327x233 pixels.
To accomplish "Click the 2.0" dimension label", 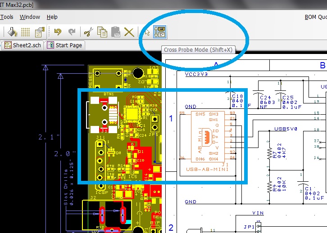I will tap(65, 154).
